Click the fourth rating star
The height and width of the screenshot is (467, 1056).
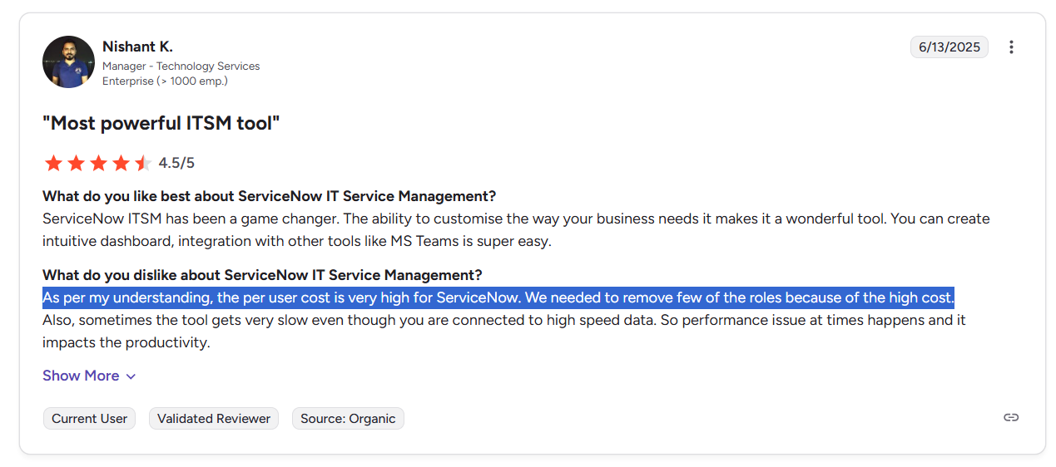pyautogui.click(x=121, y=163)
